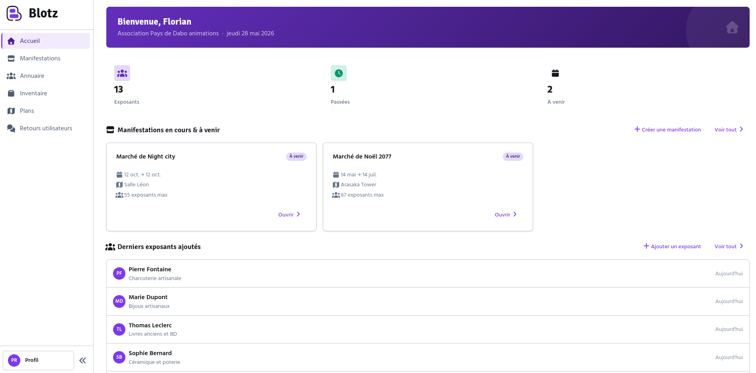Click 'Livres anciens et BD' text
The height and width of the screenshot is (373, 756).
tap(153, 334)
